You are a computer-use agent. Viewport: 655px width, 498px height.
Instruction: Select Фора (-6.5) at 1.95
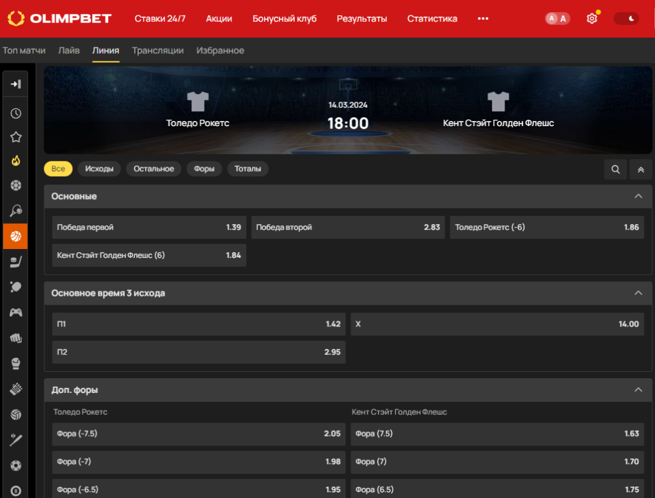pyautogui.click(x=199, y=488)
